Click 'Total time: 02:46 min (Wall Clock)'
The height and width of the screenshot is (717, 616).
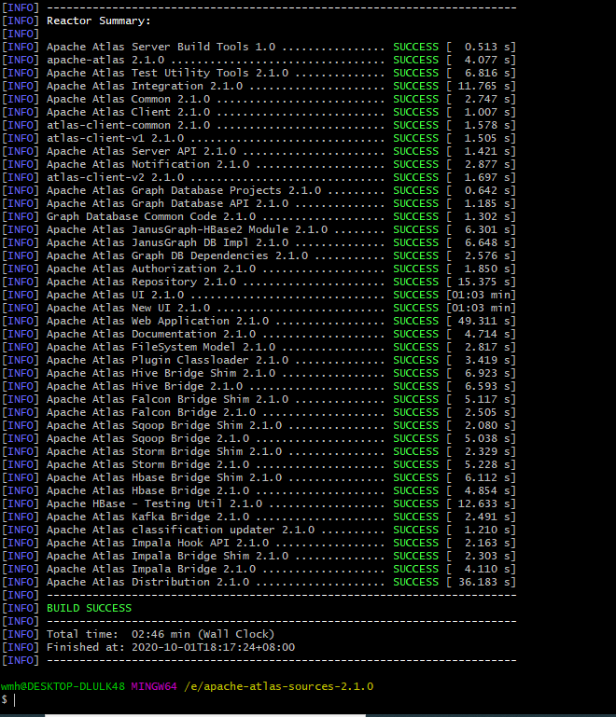(161, 634)
